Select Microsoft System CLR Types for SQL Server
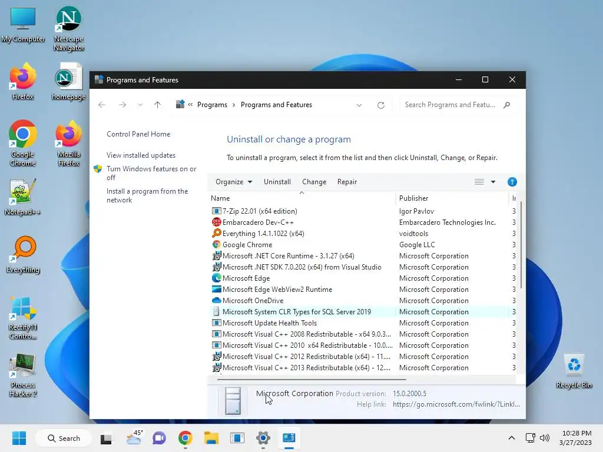The width and height of the screenshot is (603, 452). 363,312
